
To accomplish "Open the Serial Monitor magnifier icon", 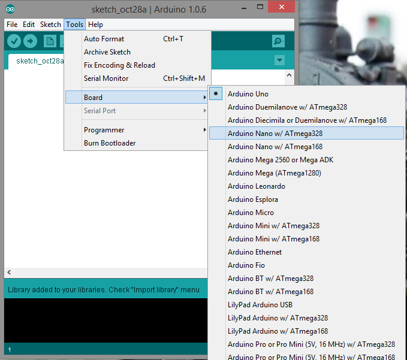I will [x=278, y=41].
